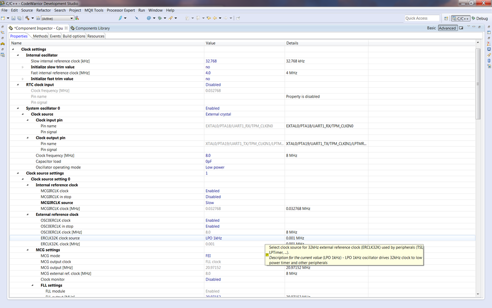Collapse the Clock settings tree node
Viewport: 492px width, 308px height.
click(13, 49)
